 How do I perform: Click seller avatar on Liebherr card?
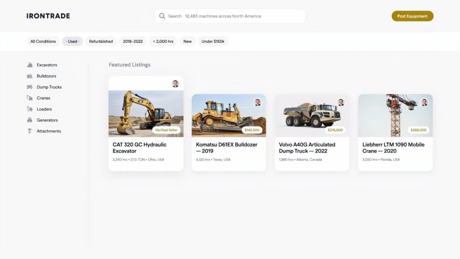(x=424, y=102)
